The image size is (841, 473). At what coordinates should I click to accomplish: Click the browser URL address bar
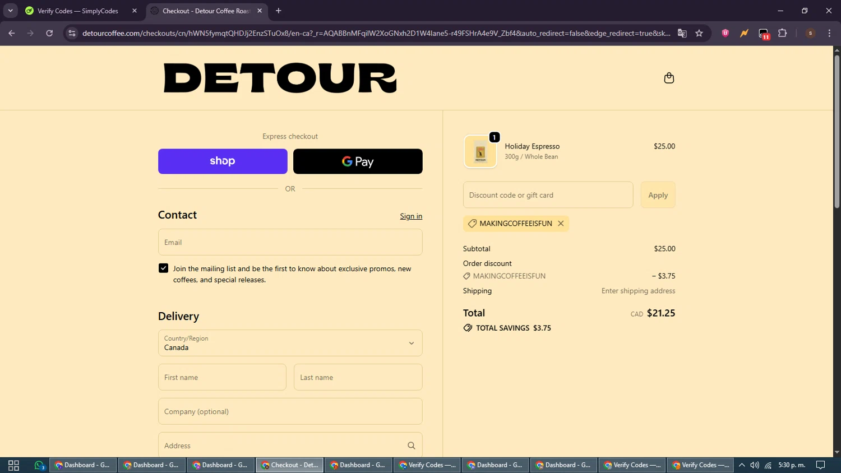point(376,33)
